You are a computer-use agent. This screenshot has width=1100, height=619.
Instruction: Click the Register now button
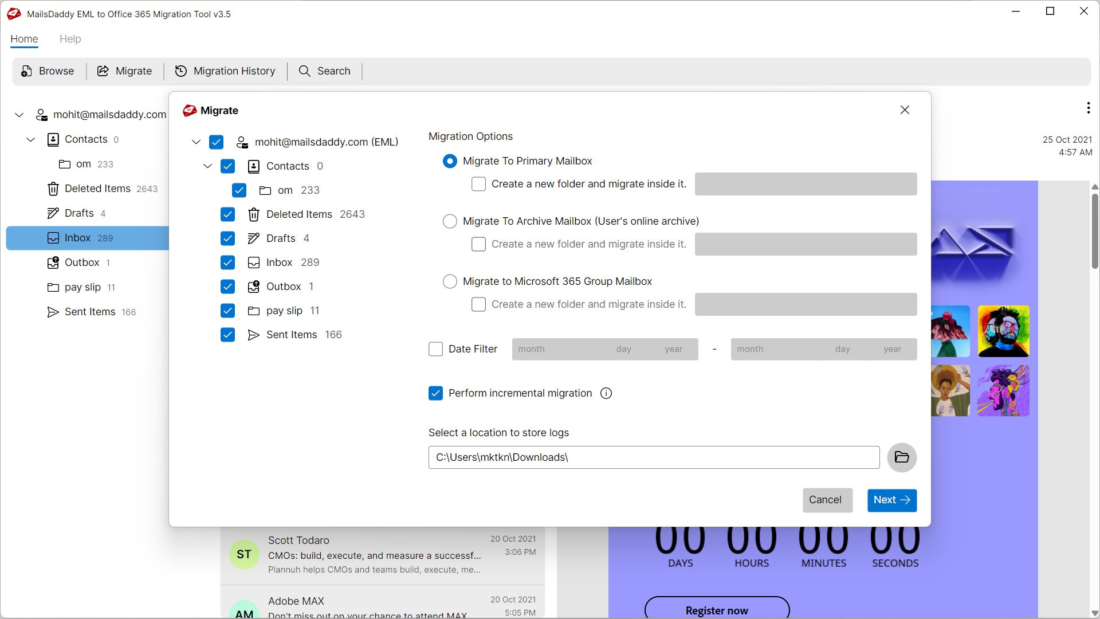tap(717, 608)
